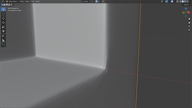The height and width of the screenshot is (108, 192).
Task: Open Global transform orientation dropdown
Action: click(86, 1)
